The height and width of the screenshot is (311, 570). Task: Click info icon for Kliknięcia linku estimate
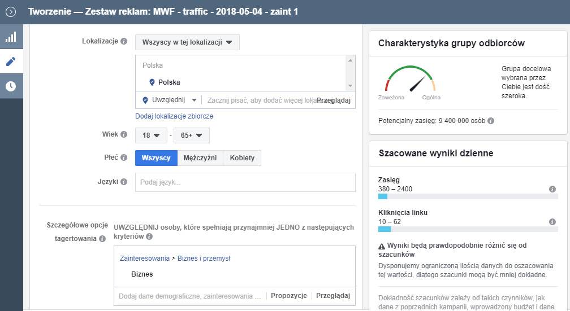coord(552,222)
